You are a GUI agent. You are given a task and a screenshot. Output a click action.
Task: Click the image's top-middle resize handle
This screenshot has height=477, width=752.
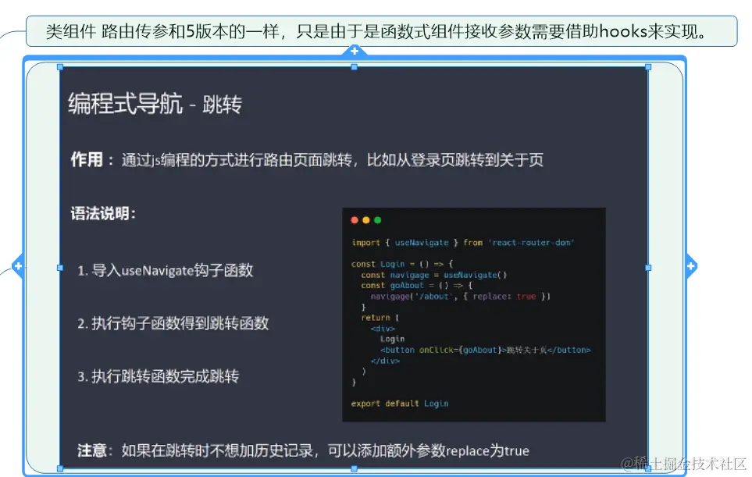(x=355, y=67)
